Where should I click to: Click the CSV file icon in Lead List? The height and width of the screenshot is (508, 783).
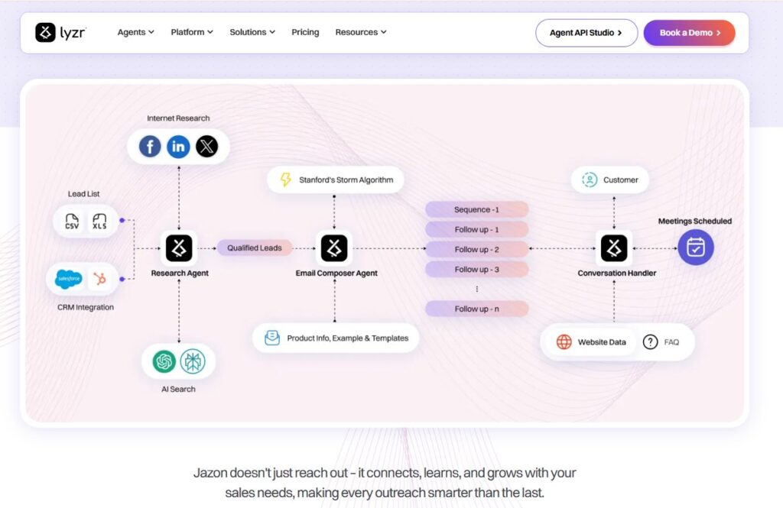pyautogui.click(x=72, y=221)
